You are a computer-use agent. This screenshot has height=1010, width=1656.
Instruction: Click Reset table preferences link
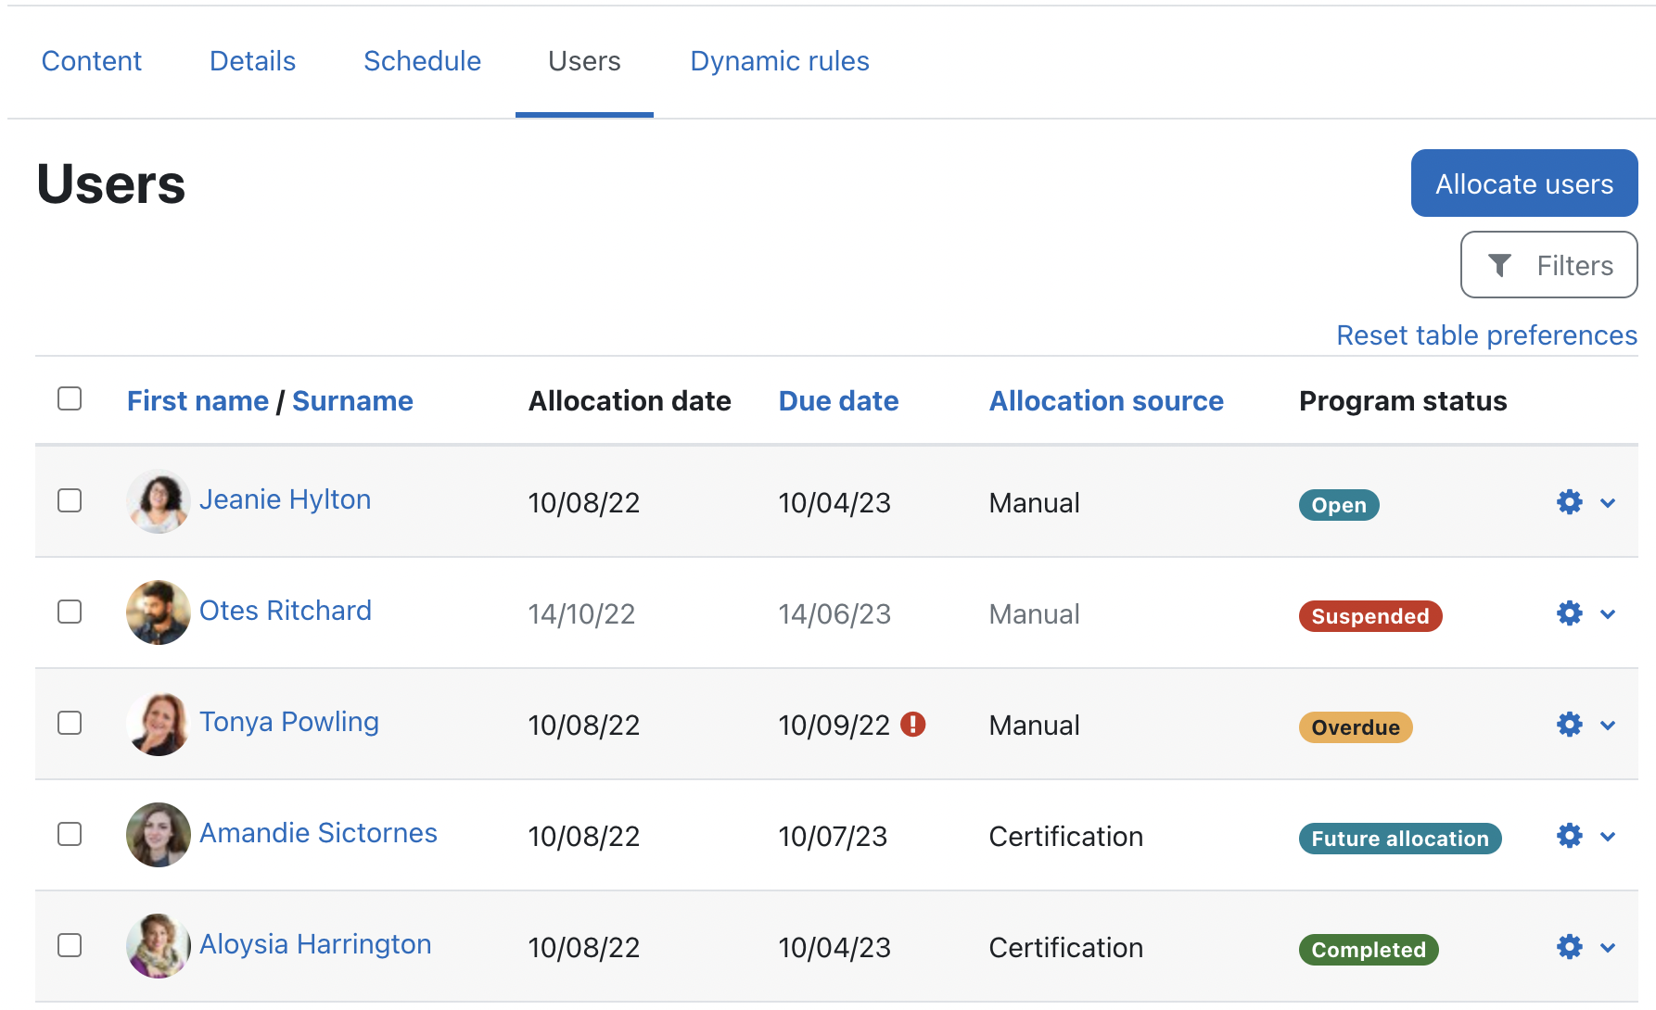pyautogui.click(x=1486, y=335)
